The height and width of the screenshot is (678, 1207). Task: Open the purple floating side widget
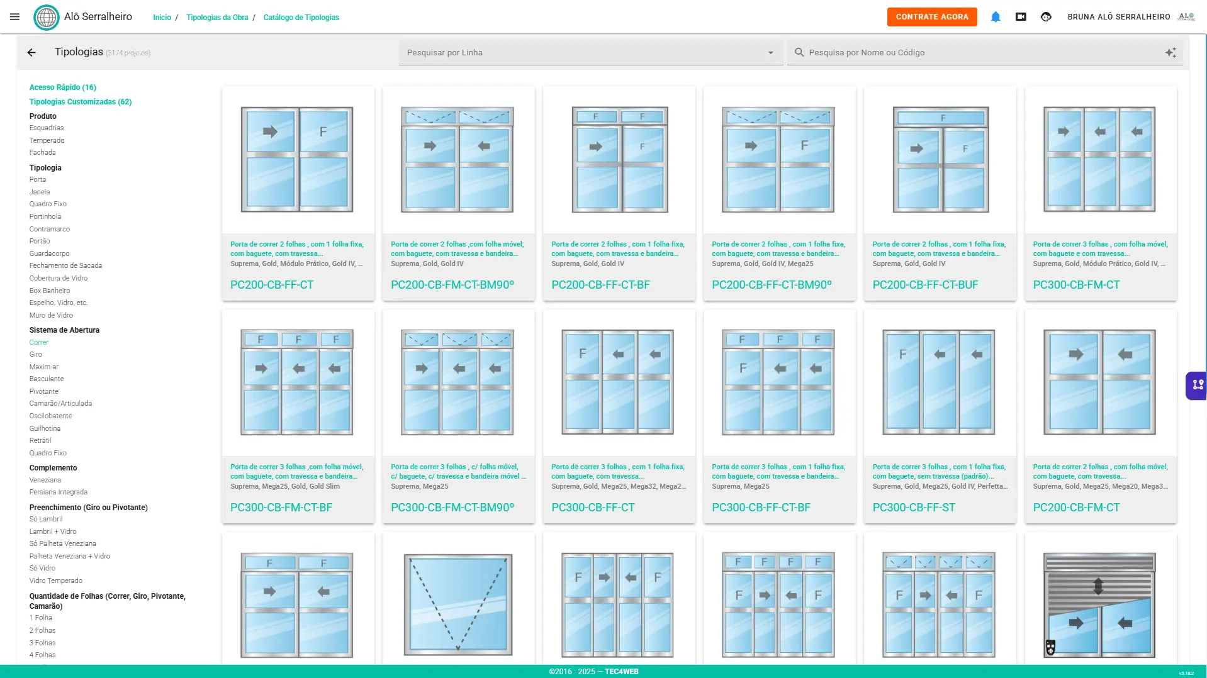coord(1197,385)
